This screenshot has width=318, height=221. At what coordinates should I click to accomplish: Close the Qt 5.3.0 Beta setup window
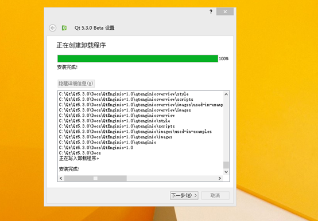coord(225,11)
